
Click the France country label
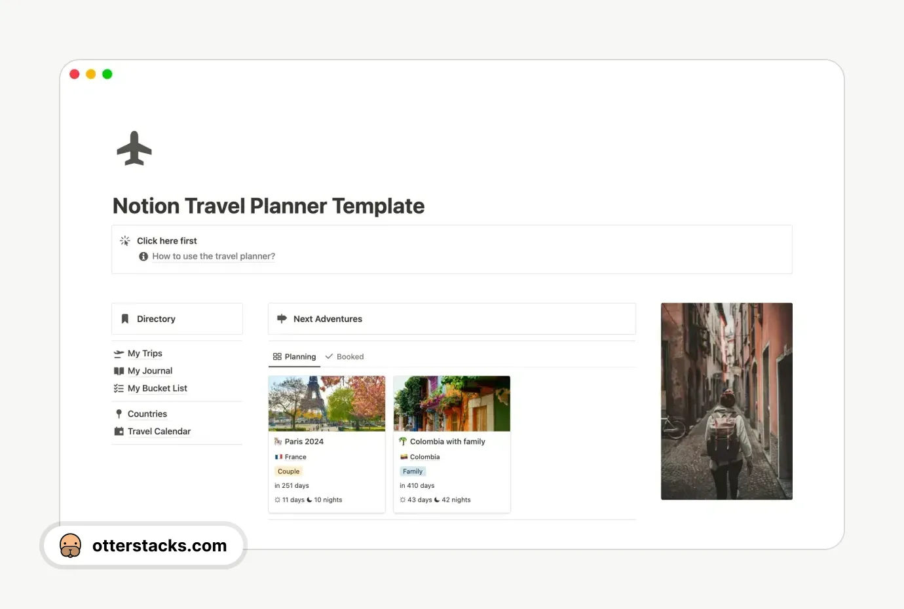tap(295, 457)
